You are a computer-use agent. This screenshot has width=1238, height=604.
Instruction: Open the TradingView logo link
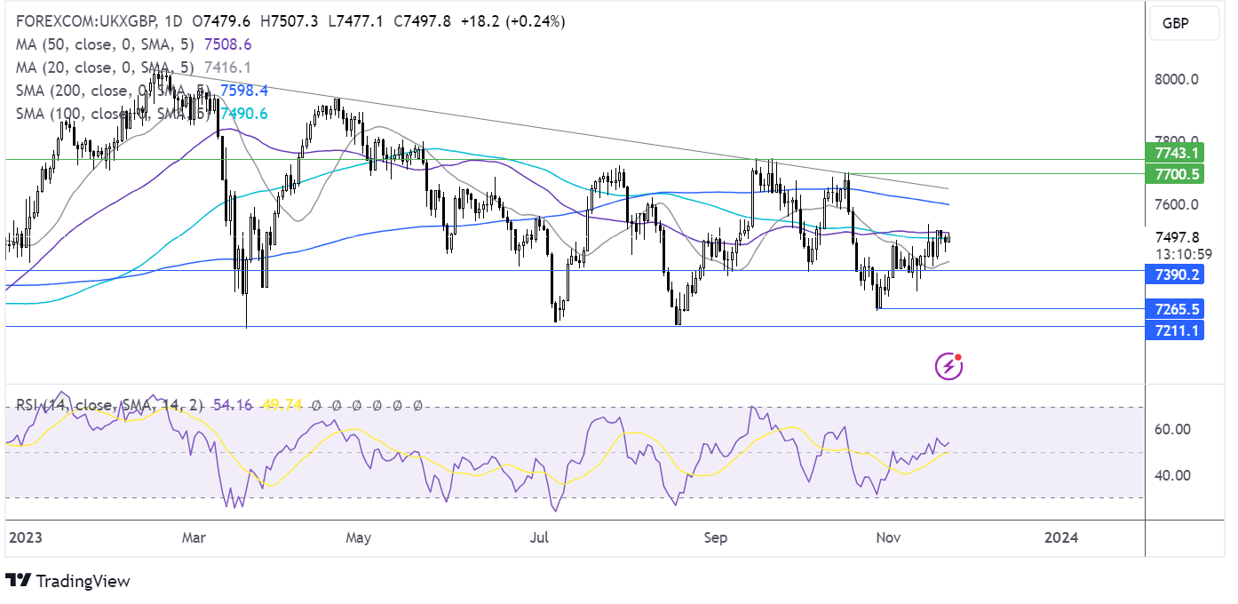tap(68, 581)
